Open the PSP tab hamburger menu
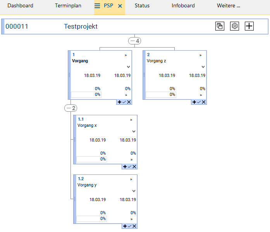This screenshot has width=270, height=232. (x=97, y=6)
